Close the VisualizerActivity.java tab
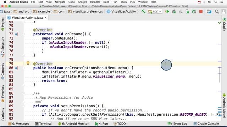 tap(45, 18)
